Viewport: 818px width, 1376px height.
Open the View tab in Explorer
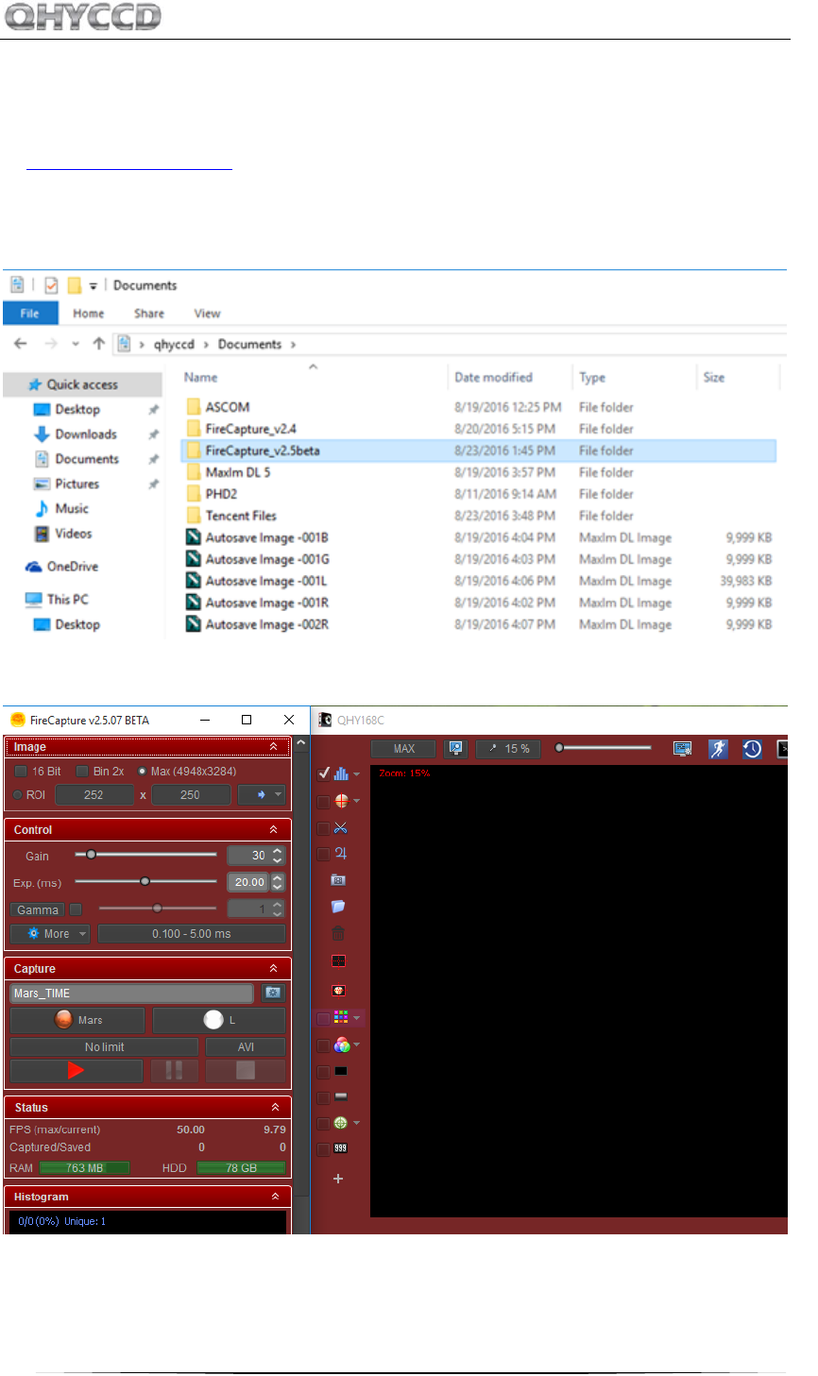pos(208,314)
